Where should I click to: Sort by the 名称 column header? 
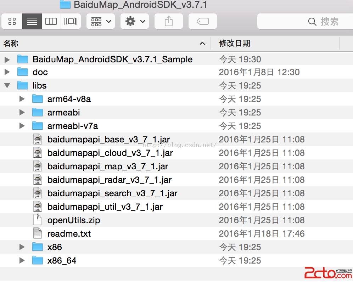(x=105, y=43)
